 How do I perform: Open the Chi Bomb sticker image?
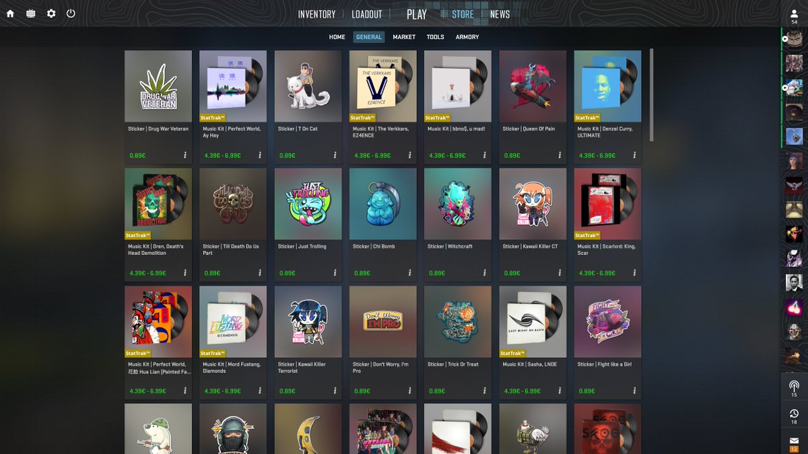(383, 204)
